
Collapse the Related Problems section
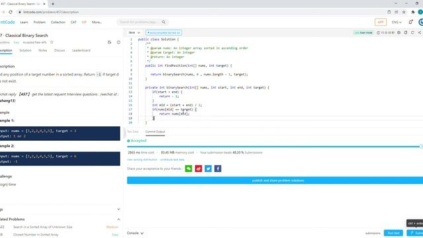tap(118, 219)
